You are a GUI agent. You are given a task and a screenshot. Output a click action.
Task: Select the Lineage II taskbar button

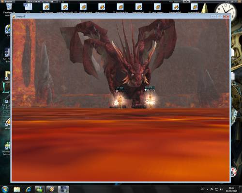(x=63, y=189)
